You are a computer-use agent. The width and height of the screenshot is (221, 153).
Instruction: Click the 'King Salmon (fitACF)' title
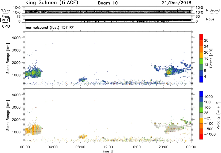[x=52, y=3]
